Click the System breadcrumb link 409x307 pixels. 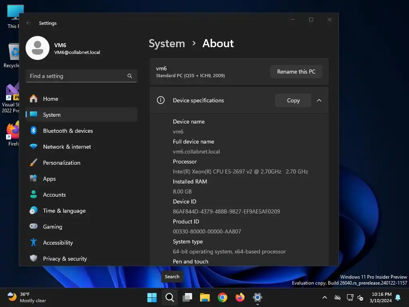pyautogui.click(x=167, y=43)
